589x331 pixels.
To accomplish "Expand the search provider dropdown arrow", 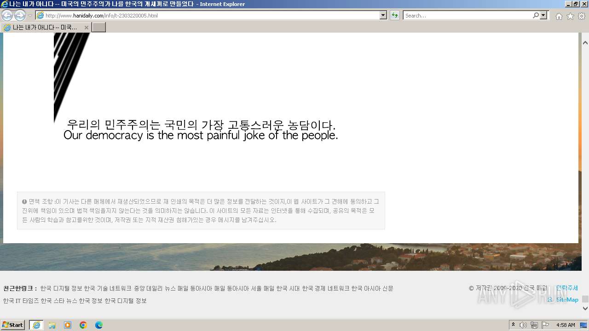I will [x=544, y=15].
